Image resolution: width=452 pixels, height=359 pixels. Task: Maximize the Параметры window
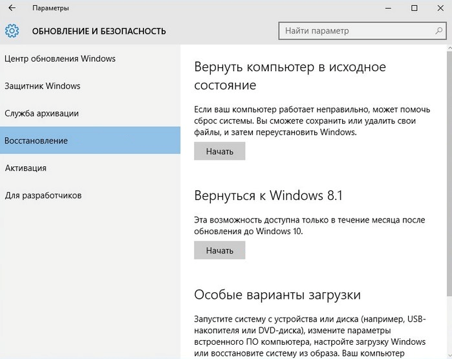pos(414,8)
